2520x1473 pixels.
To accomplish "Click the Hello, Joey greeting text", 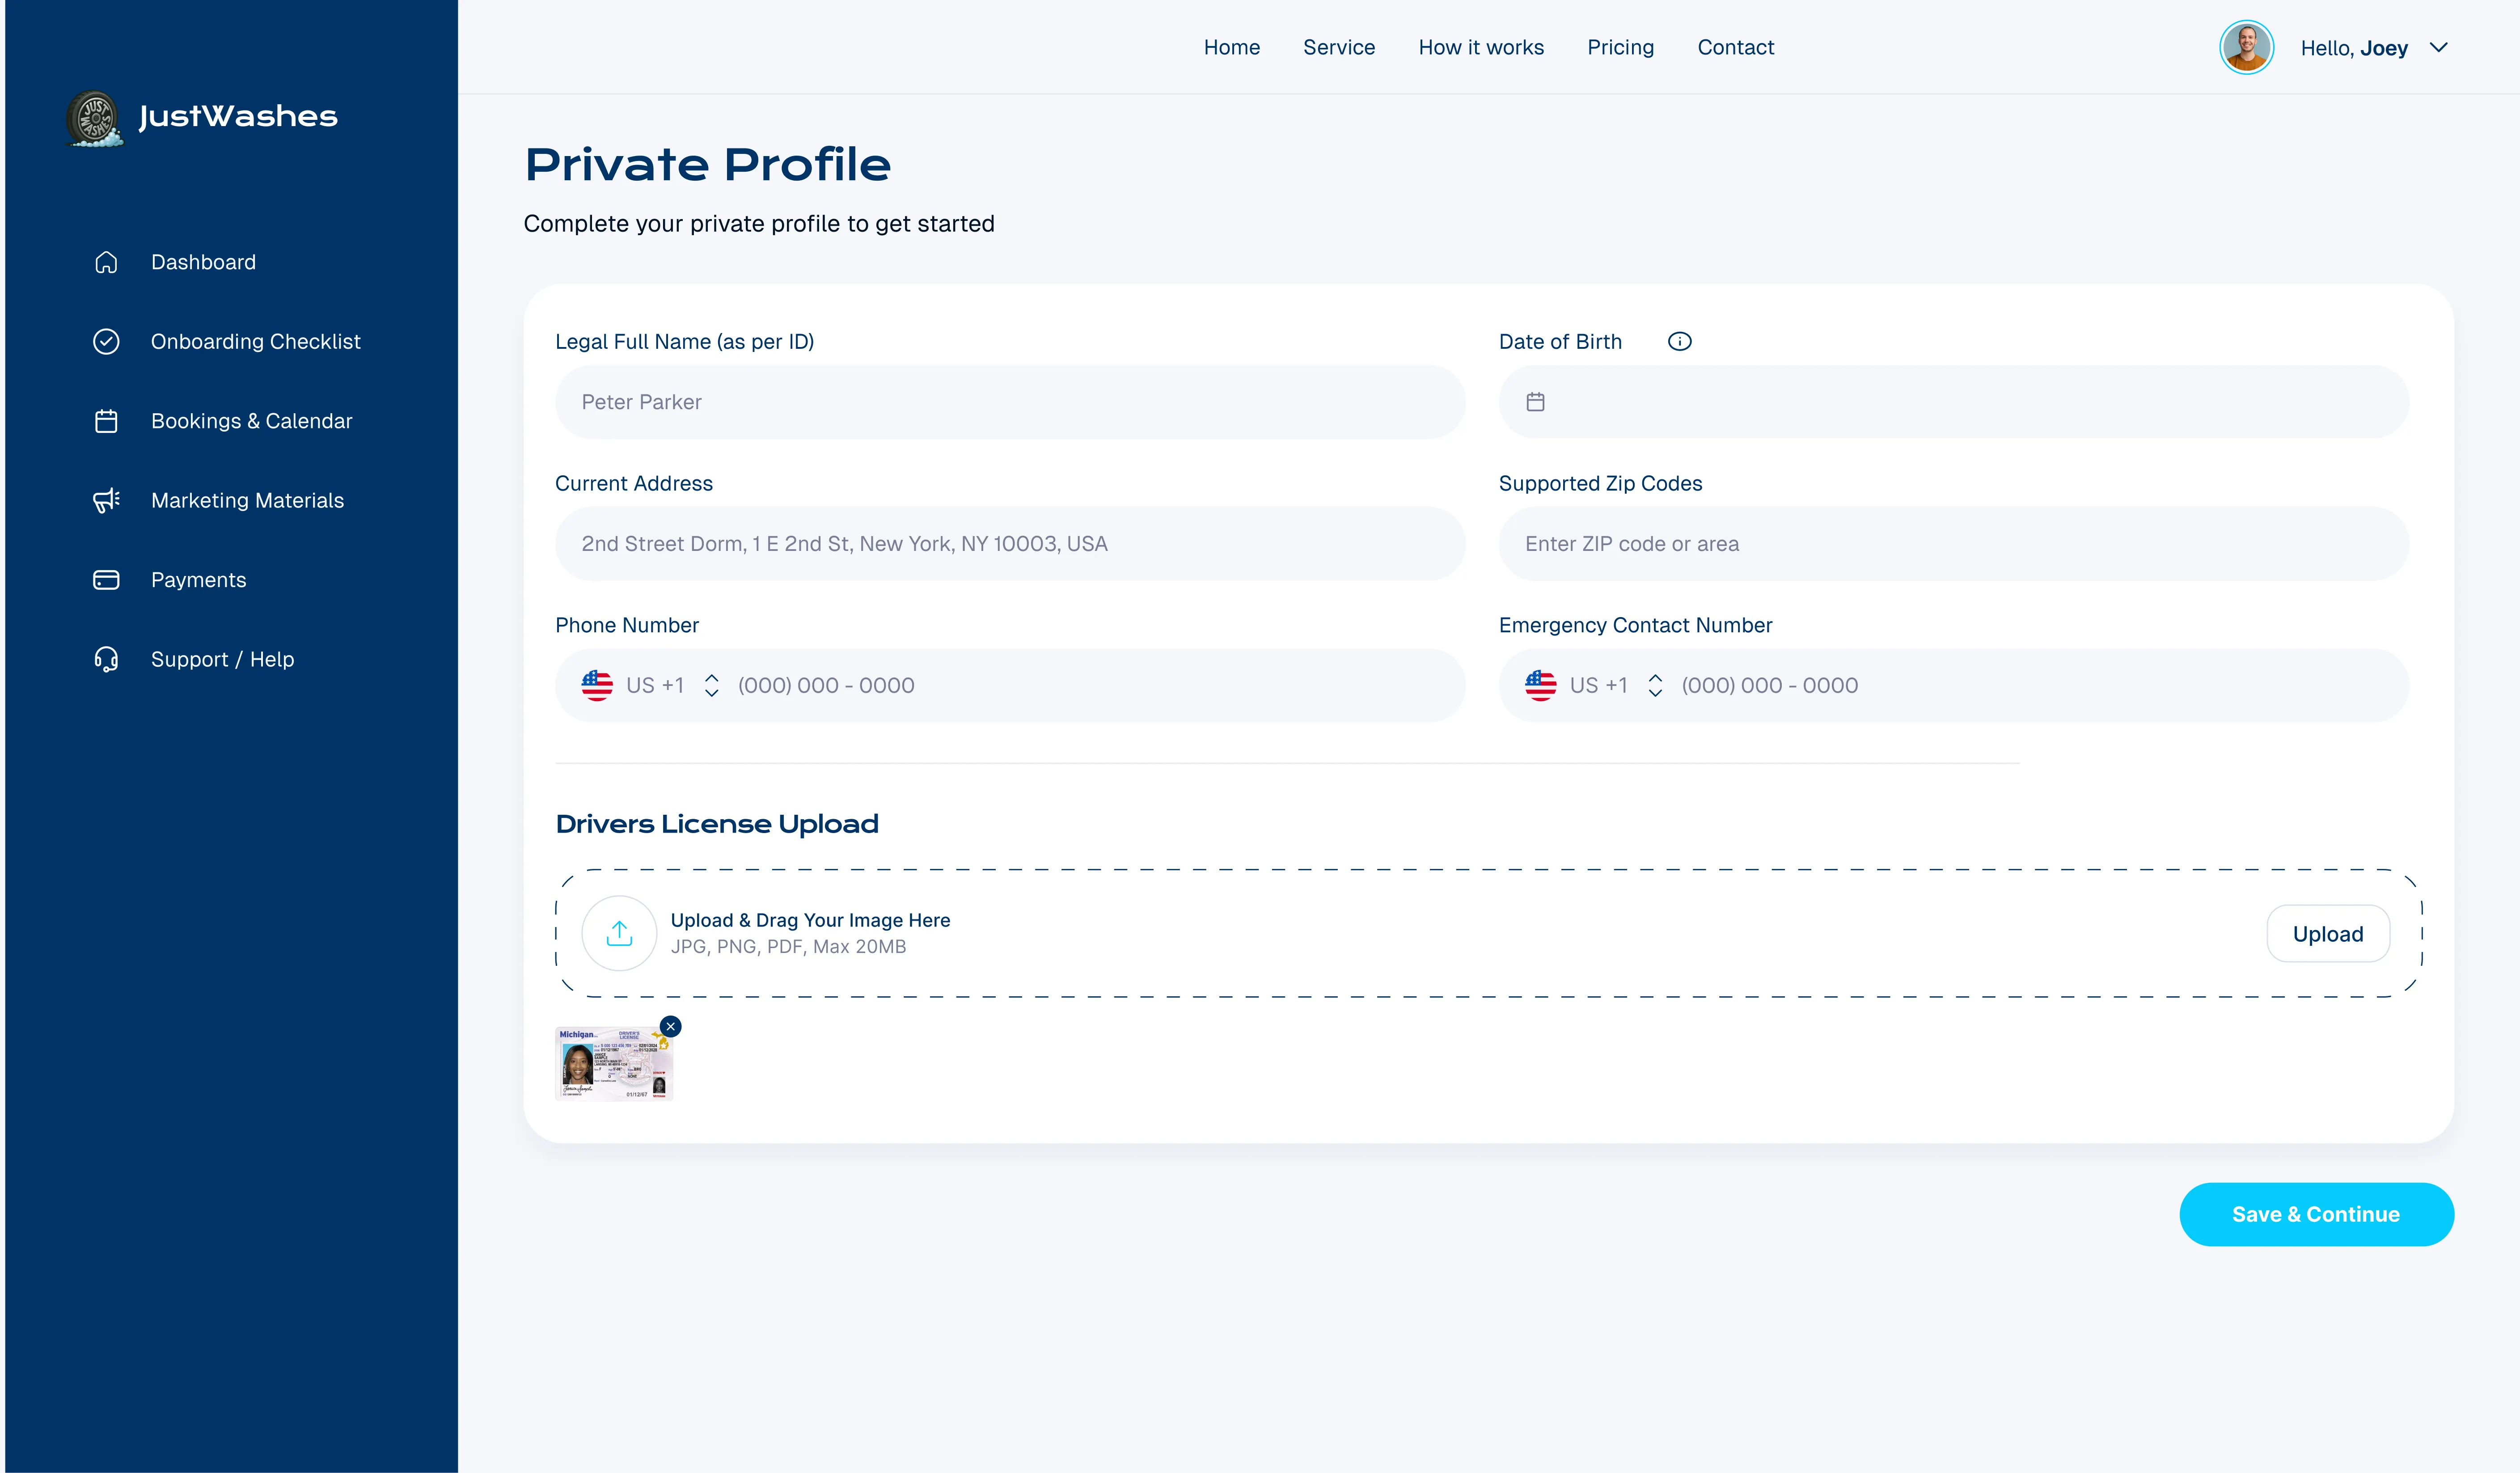I will click(x=2354, y=48).
